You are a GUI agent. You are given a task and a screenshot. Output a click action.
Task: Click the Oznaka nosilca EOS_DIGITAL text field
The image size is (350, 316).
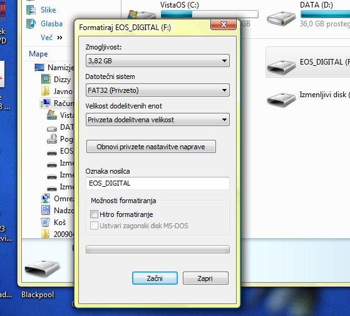coord(158,183)
